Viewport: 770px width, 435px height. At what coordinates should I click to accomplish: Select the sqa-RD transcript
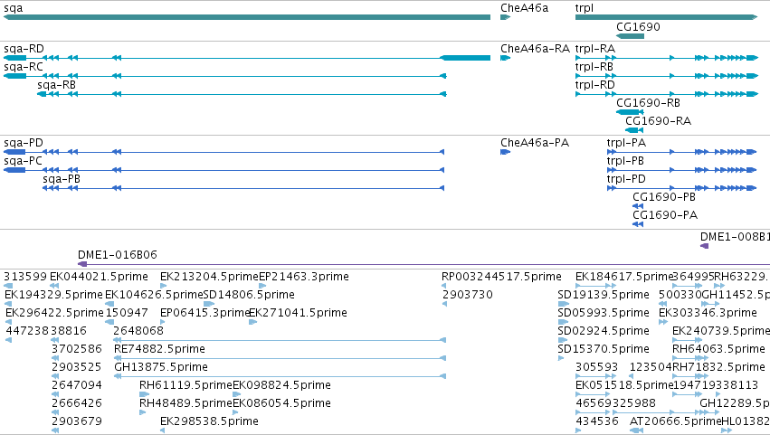246,58
